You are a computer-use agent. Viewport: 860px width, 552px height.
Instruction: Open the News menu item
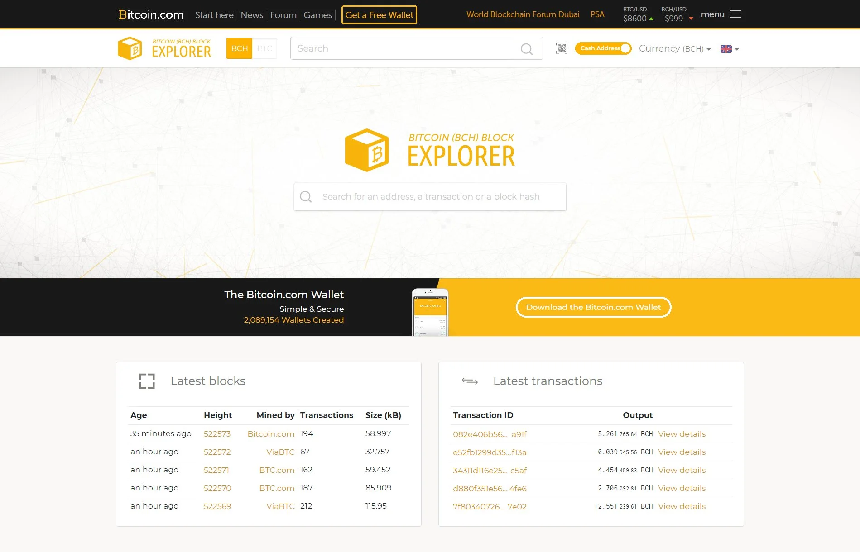coord(252,15)
